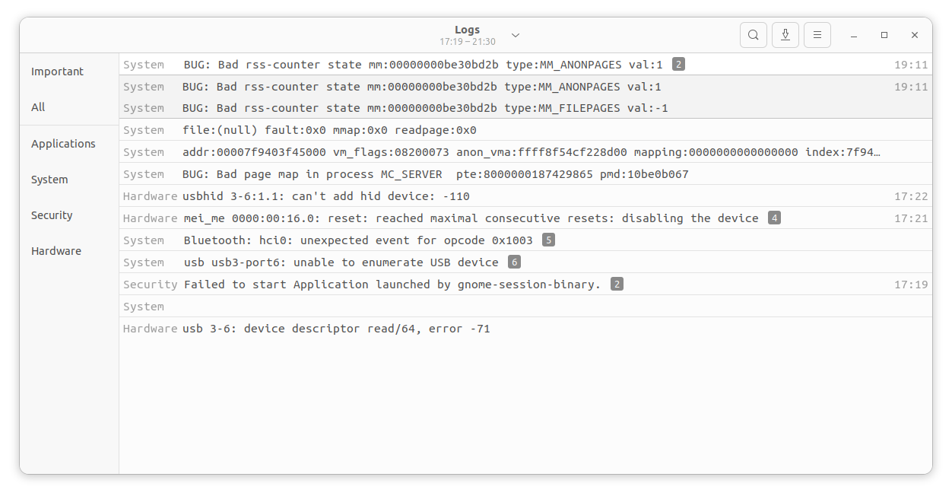
Task: Expand the usb3-port6 enumerate error entry
Action: [341, 262]
